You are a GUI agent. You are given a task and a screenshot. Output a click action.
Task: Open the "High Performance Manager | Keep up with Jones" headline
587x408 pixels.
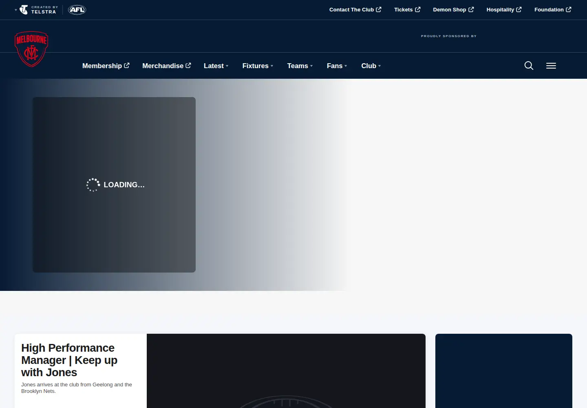coord(69,360)
